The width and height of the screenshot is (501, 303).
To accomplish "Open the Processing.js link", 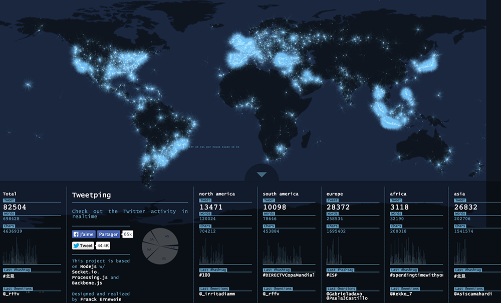I will pyautogui.click(x=90, y=277).
